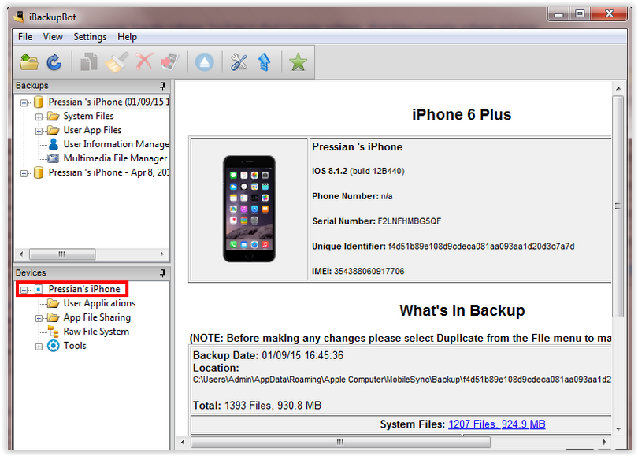This screenshot has width=638, height=456.
Task: Click the first backup's yellow database icon
Action: coord(39,102)
